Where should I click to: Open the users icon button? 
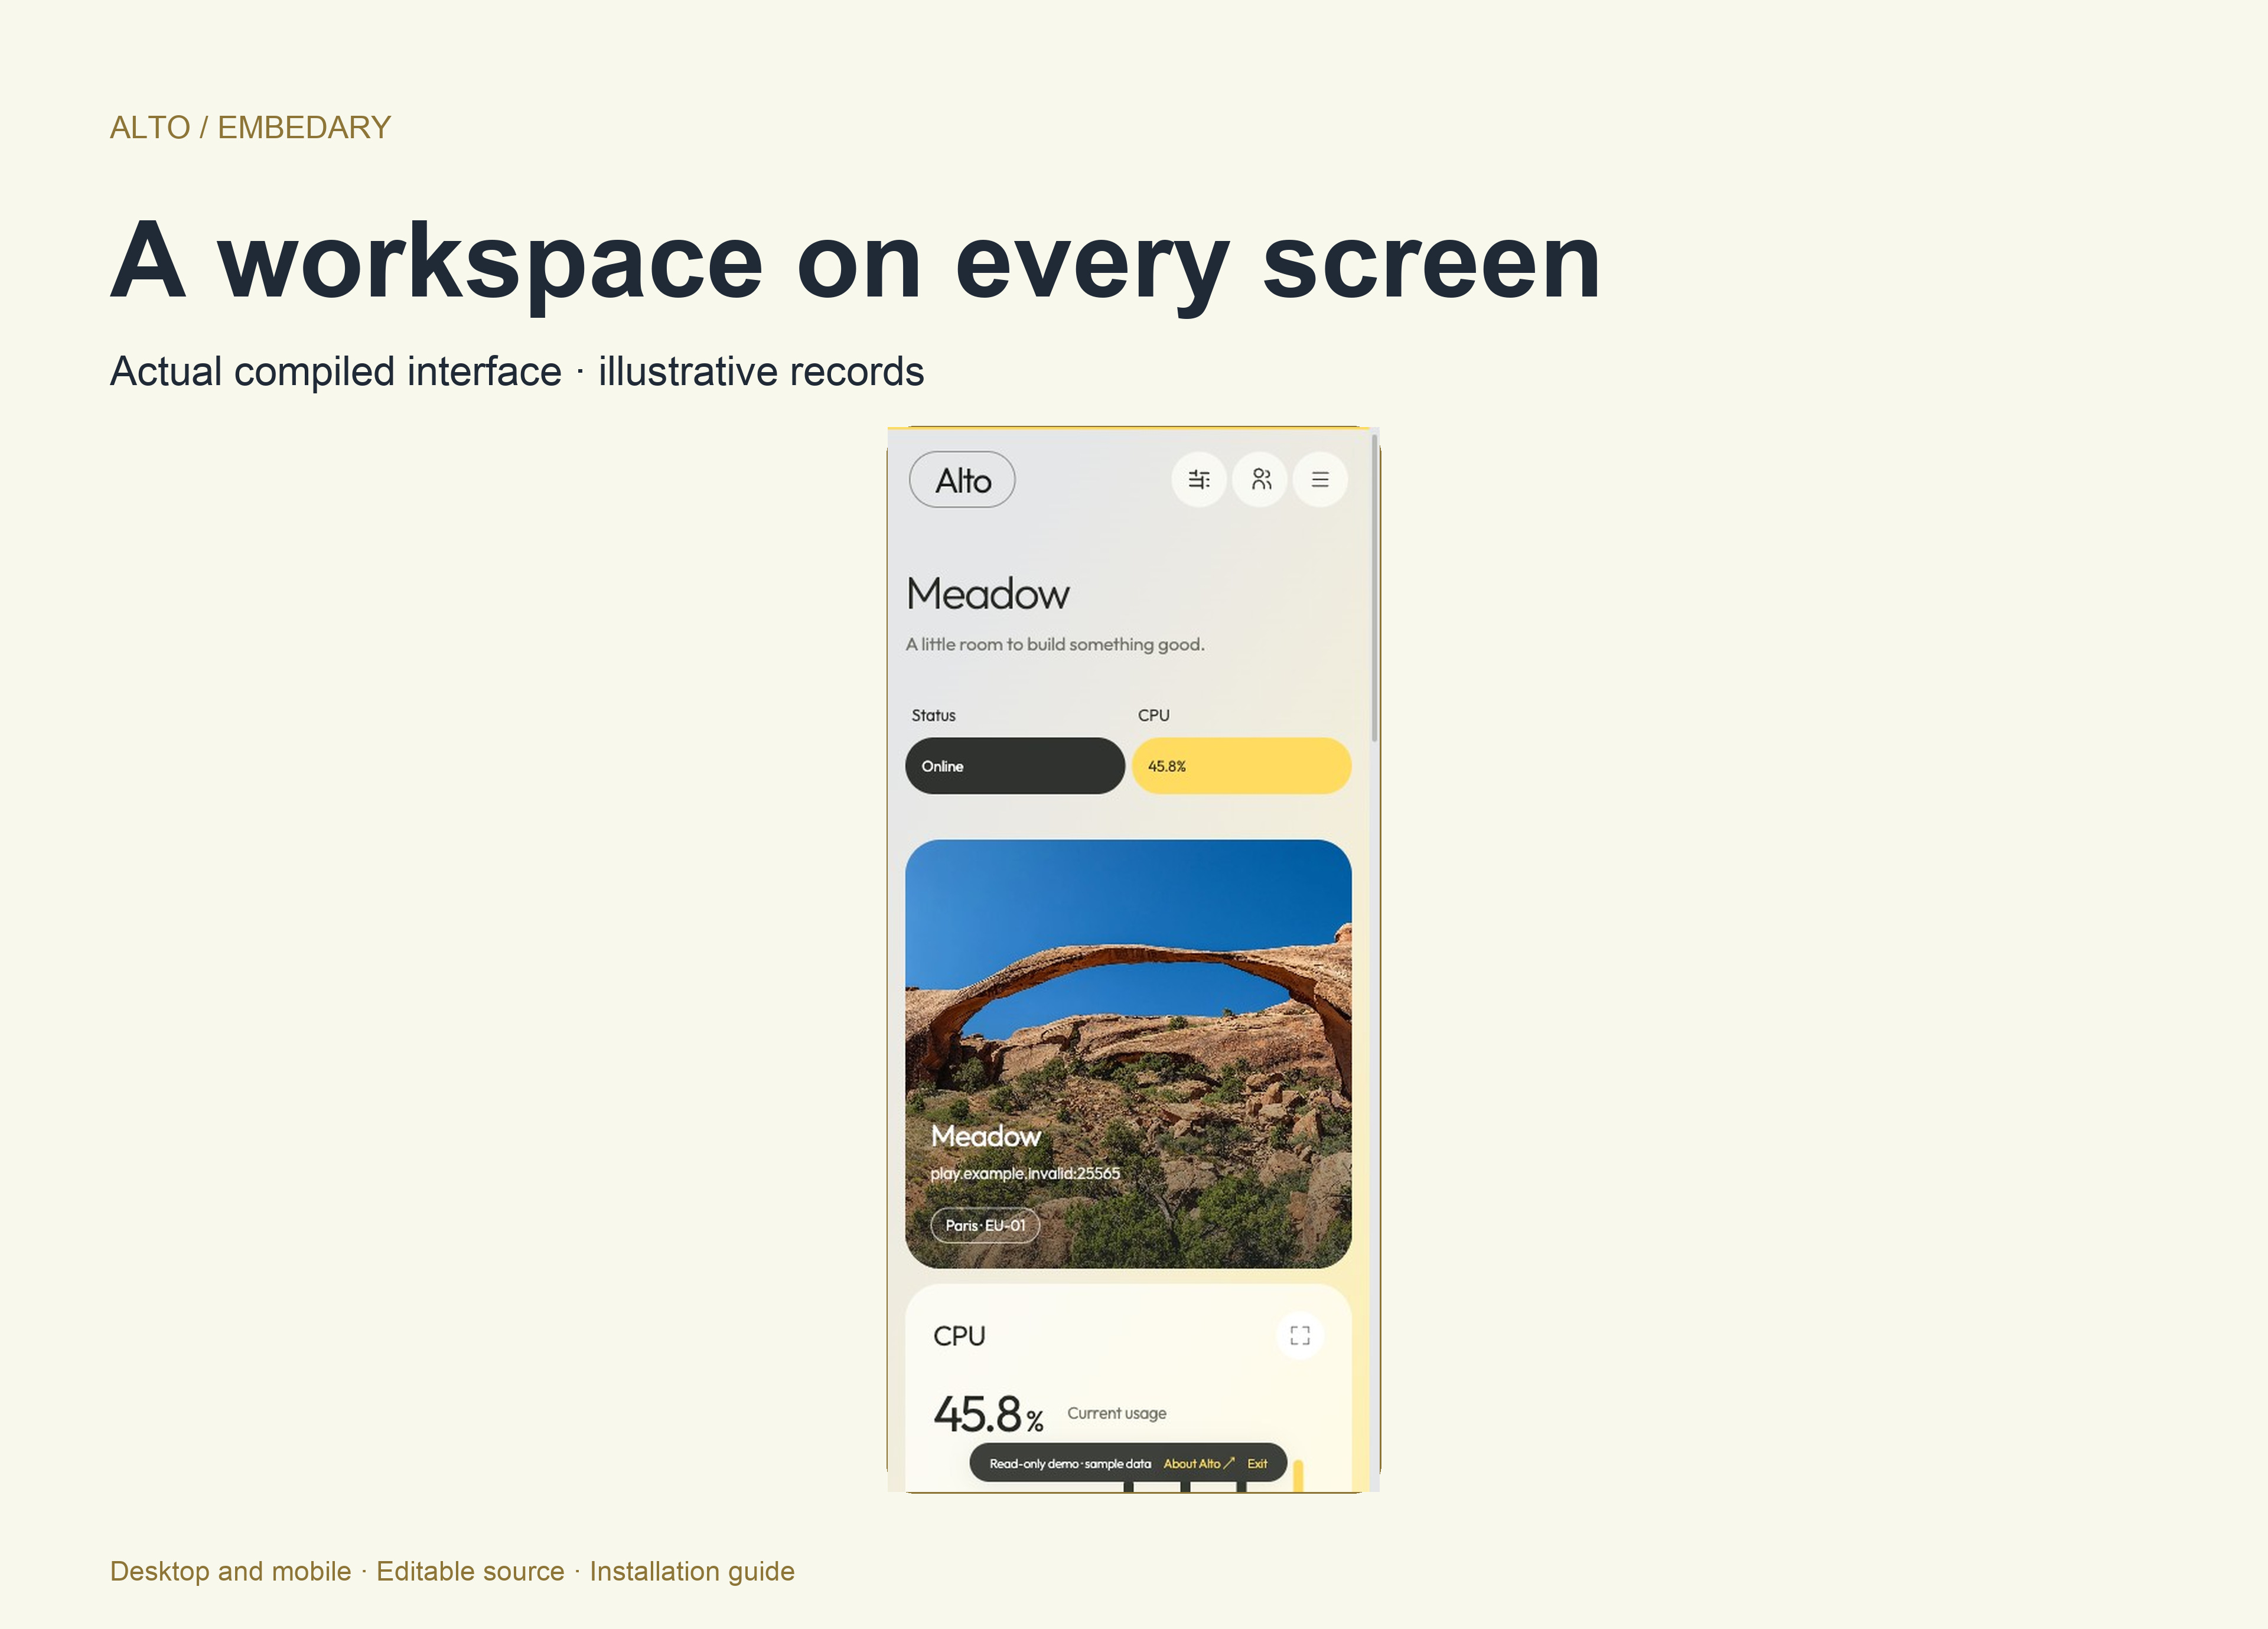pos(1260,480)
